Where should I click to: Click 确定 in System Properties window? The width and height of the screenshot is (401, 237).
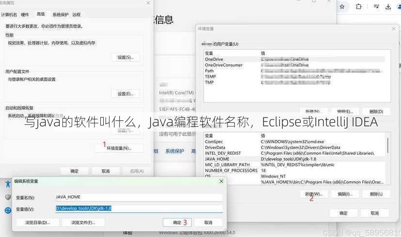coord(75,171)
